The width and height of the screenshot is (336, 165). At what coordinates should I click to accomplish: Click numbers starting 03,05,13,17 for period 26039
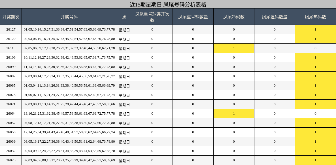[x=69, y=142]
